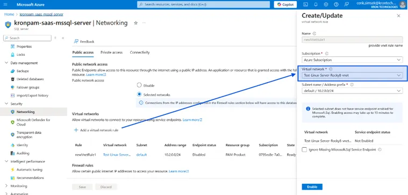408x195 pixels.
Task: Open the Subnet name / Address prefix dropdown
Action: (352, 91)
